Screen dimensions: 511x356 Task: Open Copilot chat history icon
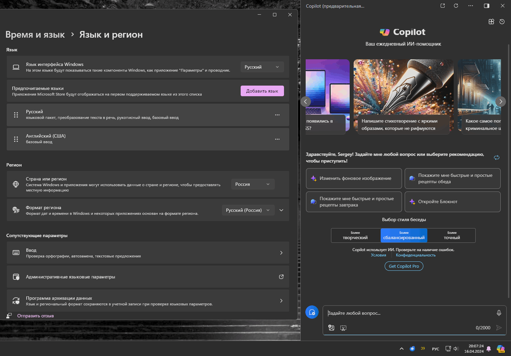[502, 22]
